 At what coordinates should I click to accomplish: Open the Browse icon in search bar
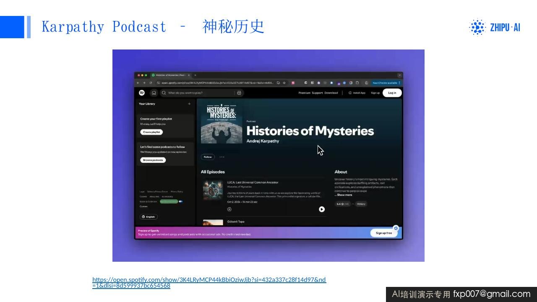pyautogui.click(x=239, y=93)
